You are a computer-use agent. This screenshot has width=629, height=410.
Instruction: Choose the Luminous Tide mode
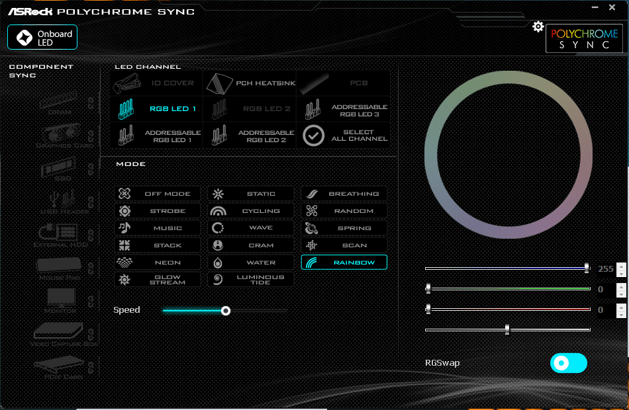coord(251,279)
